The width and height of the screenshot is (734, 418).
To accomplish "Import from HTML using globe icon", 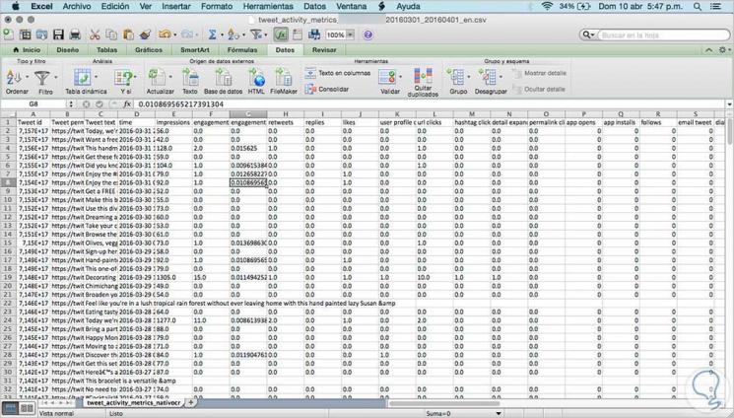I will pyautogui.click(x=256, y=77).
